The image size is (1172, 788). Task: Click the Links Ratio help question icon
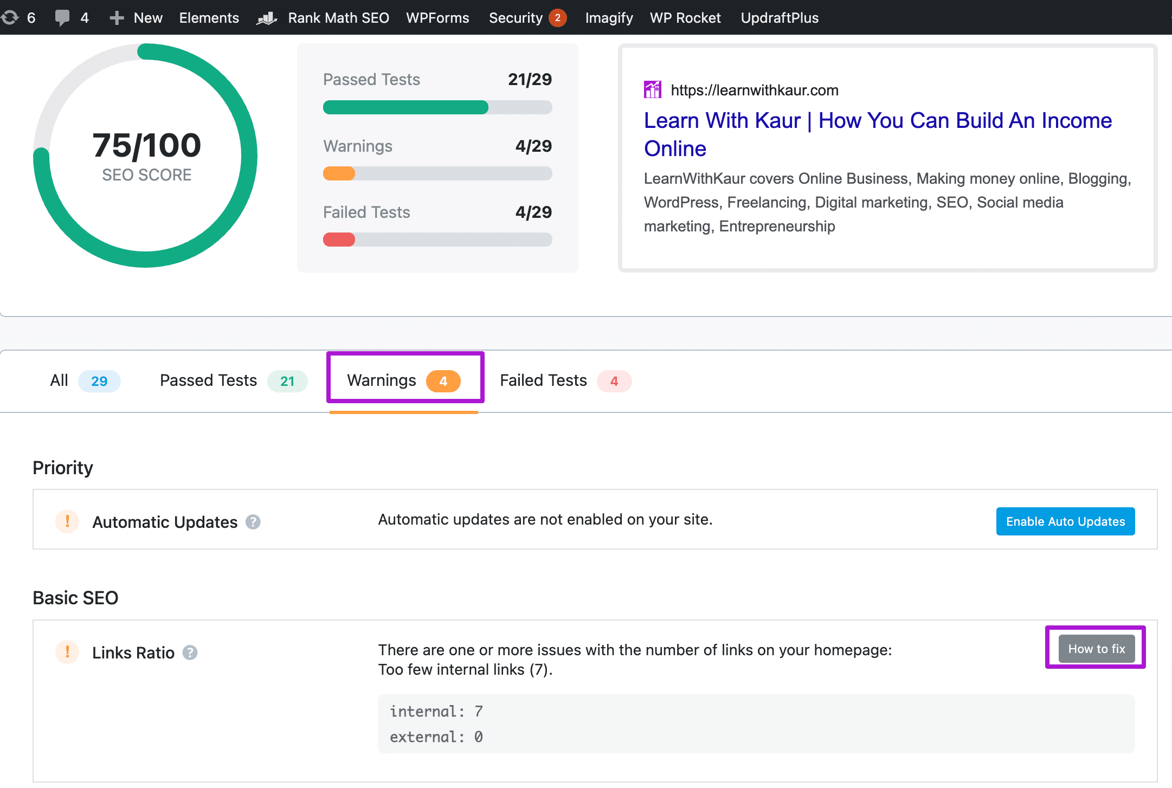click(190, 653)
